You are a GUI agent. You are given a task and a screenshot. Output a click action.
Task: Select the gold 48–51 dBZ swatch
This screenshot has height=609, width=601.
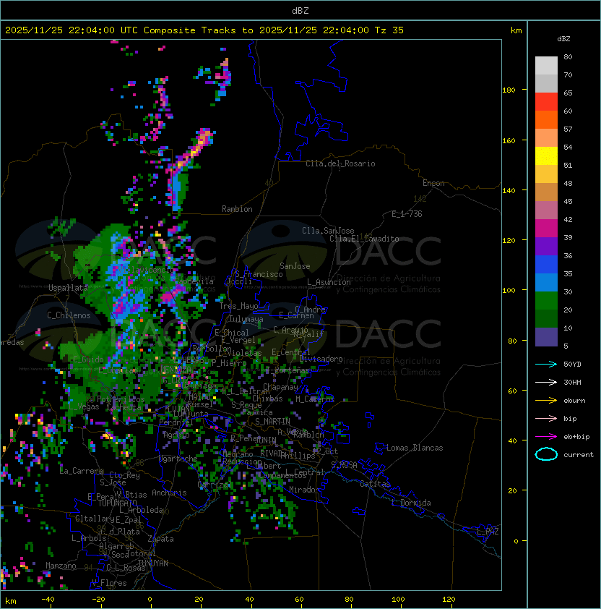point(546,174)
